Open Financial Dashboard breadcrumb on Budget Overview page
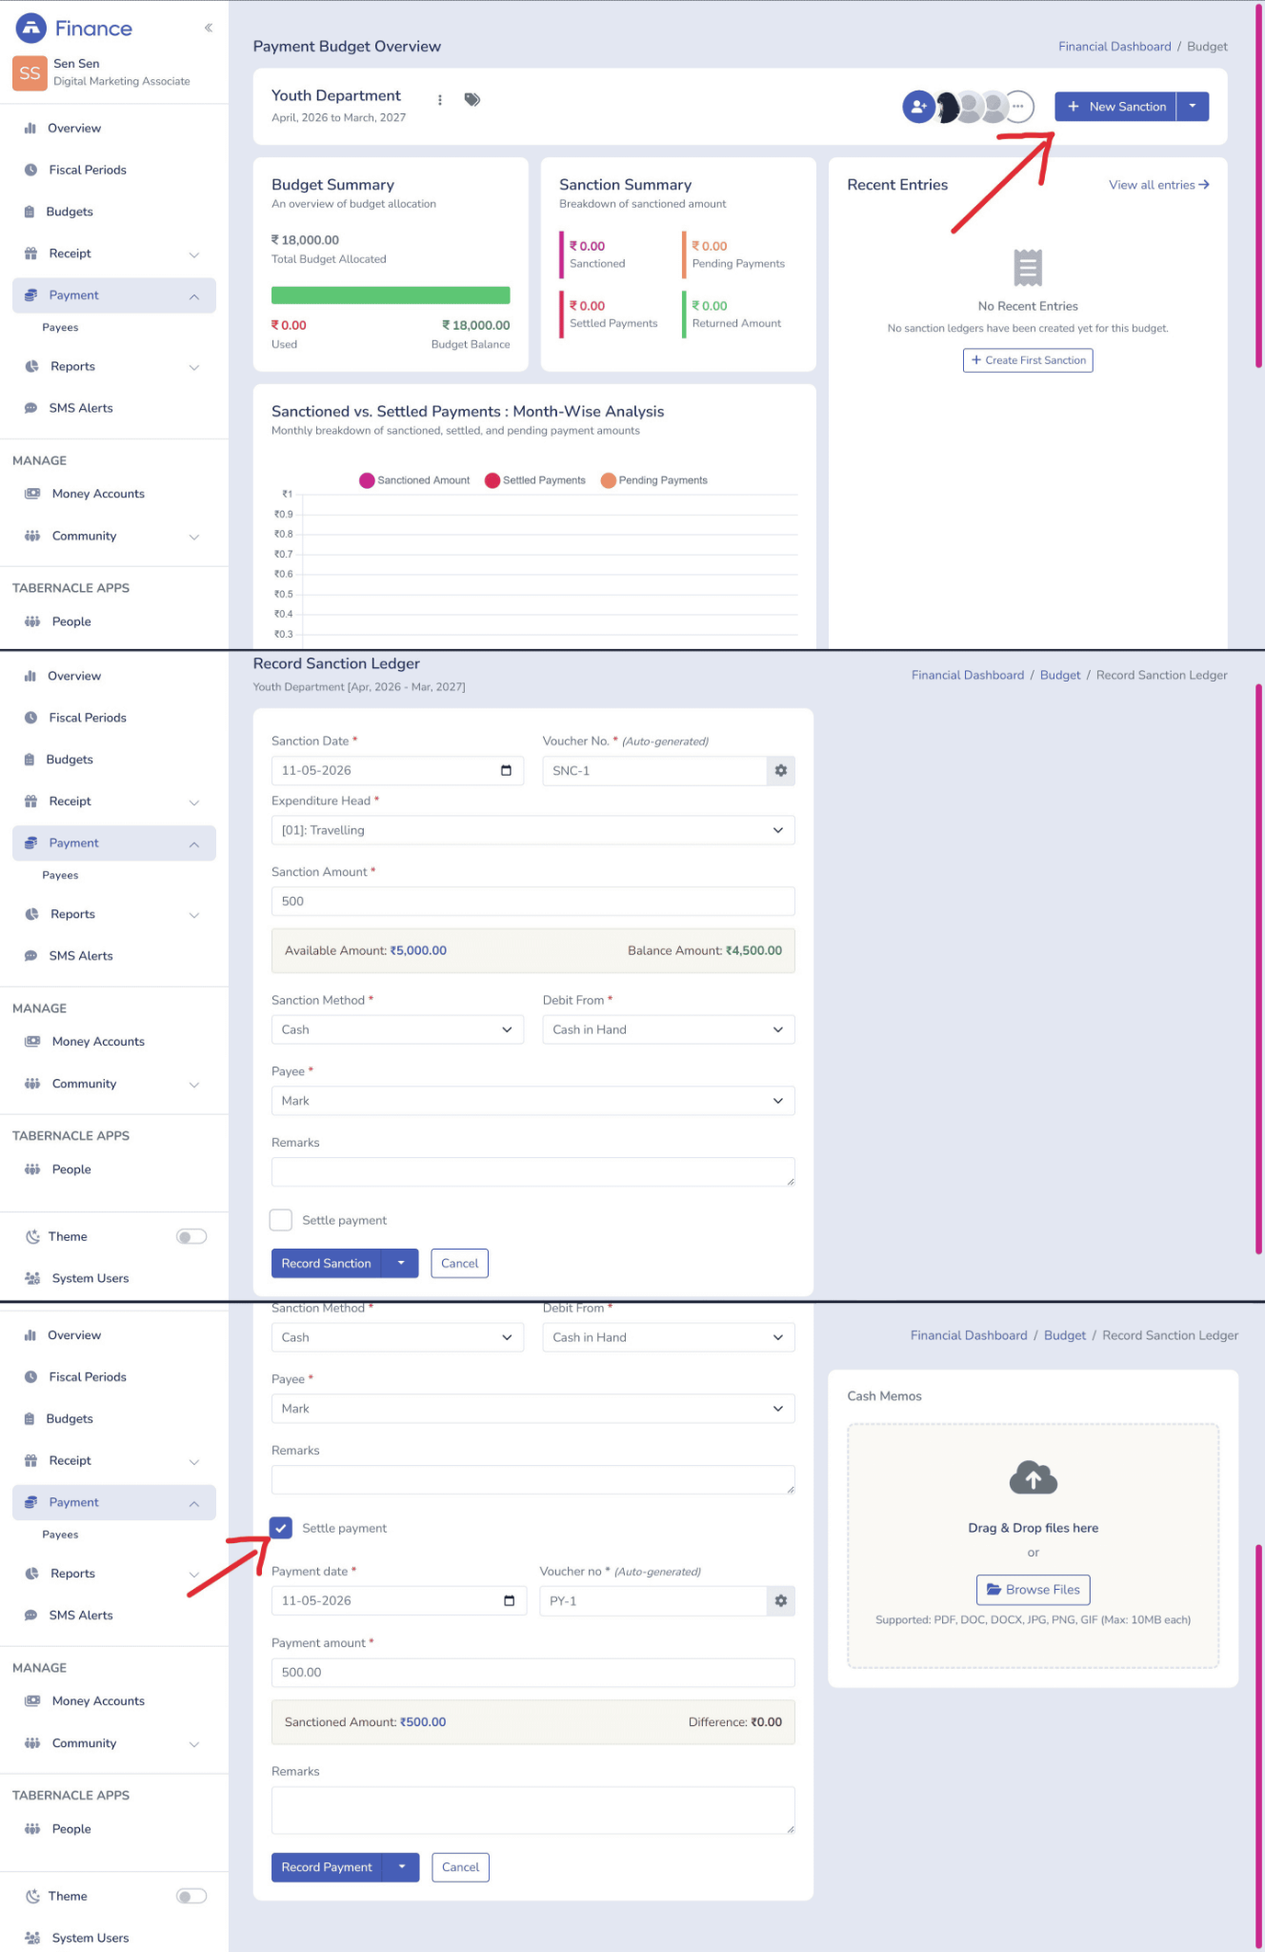 1114,47
